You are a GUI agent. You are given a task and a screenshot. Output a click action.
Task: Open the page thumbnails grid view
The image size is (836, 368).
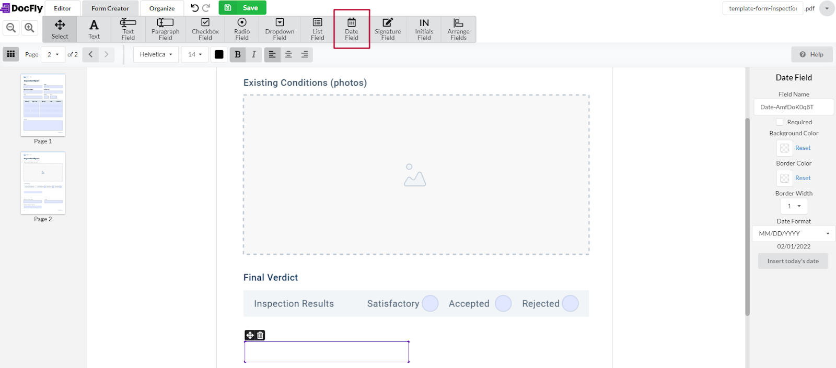pos(11,54)
